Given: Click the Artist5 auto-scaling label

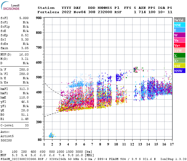Looking at the screenshot, I should click(7, 136).
